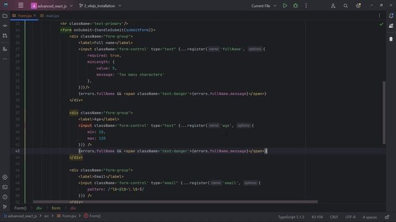
Task: Open the Pull Requests tool window
Action: (5, 36)
